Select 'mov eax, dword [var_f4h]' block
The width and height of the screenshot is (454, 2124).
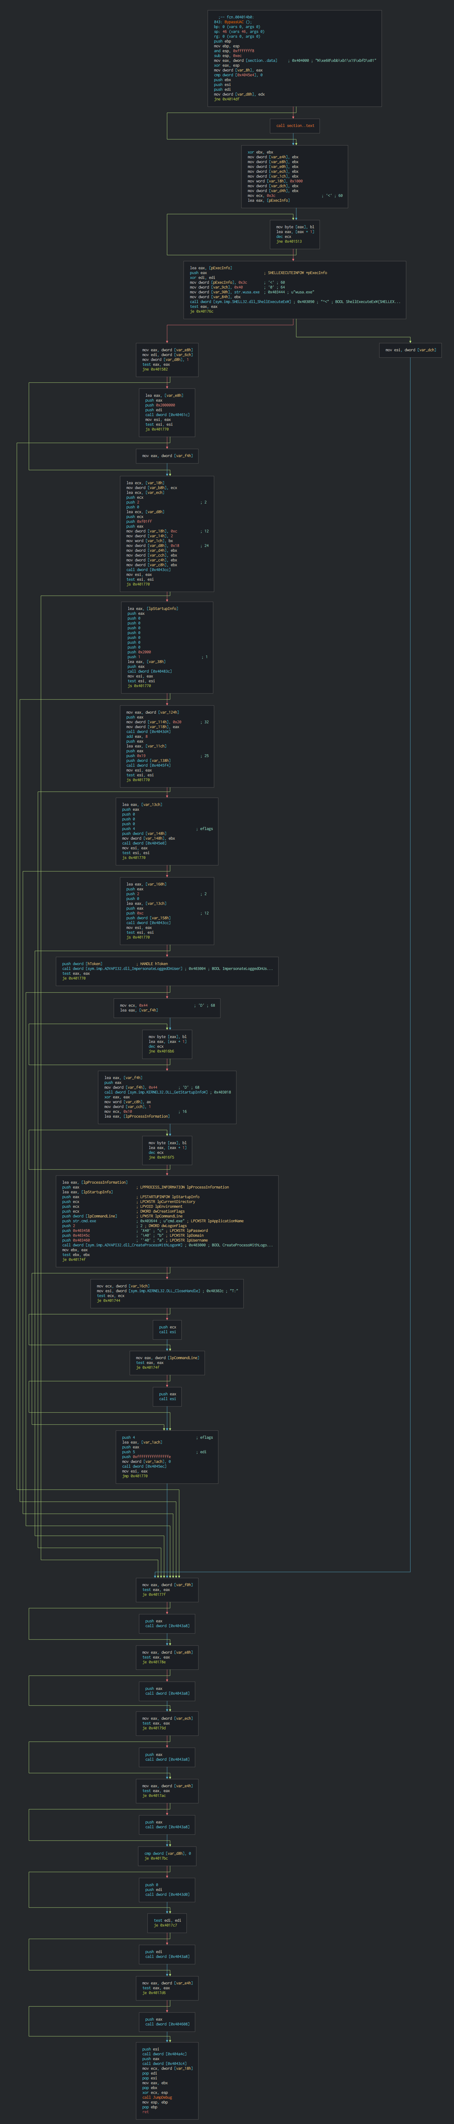click(x=167, y=455)
